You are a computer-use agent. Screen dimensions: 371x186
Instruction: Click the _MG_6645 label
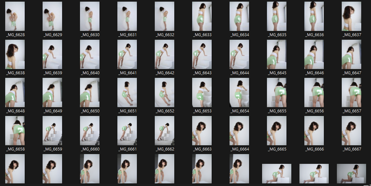tap(277, 73)
